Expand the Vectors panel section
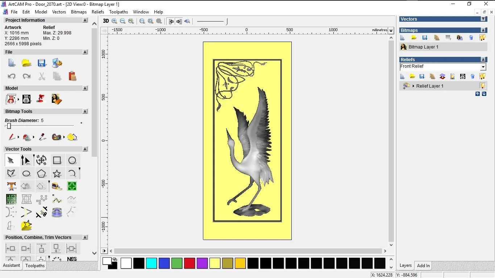The width and height of the screenshot is (495, 278). (483, 19)
